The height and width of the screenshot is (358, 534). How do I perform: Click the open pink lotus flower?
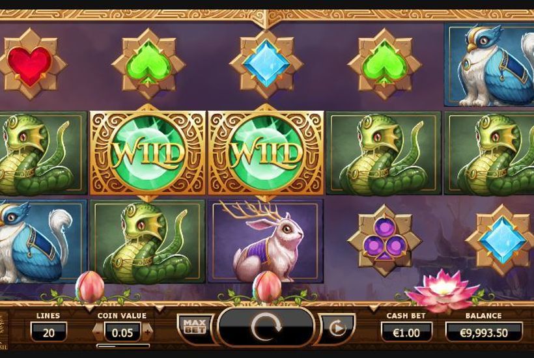pos(442,290)
